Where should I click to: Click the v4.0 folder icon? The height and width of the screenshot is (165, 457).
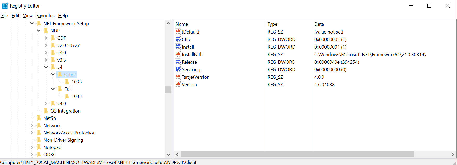(53, 103)
